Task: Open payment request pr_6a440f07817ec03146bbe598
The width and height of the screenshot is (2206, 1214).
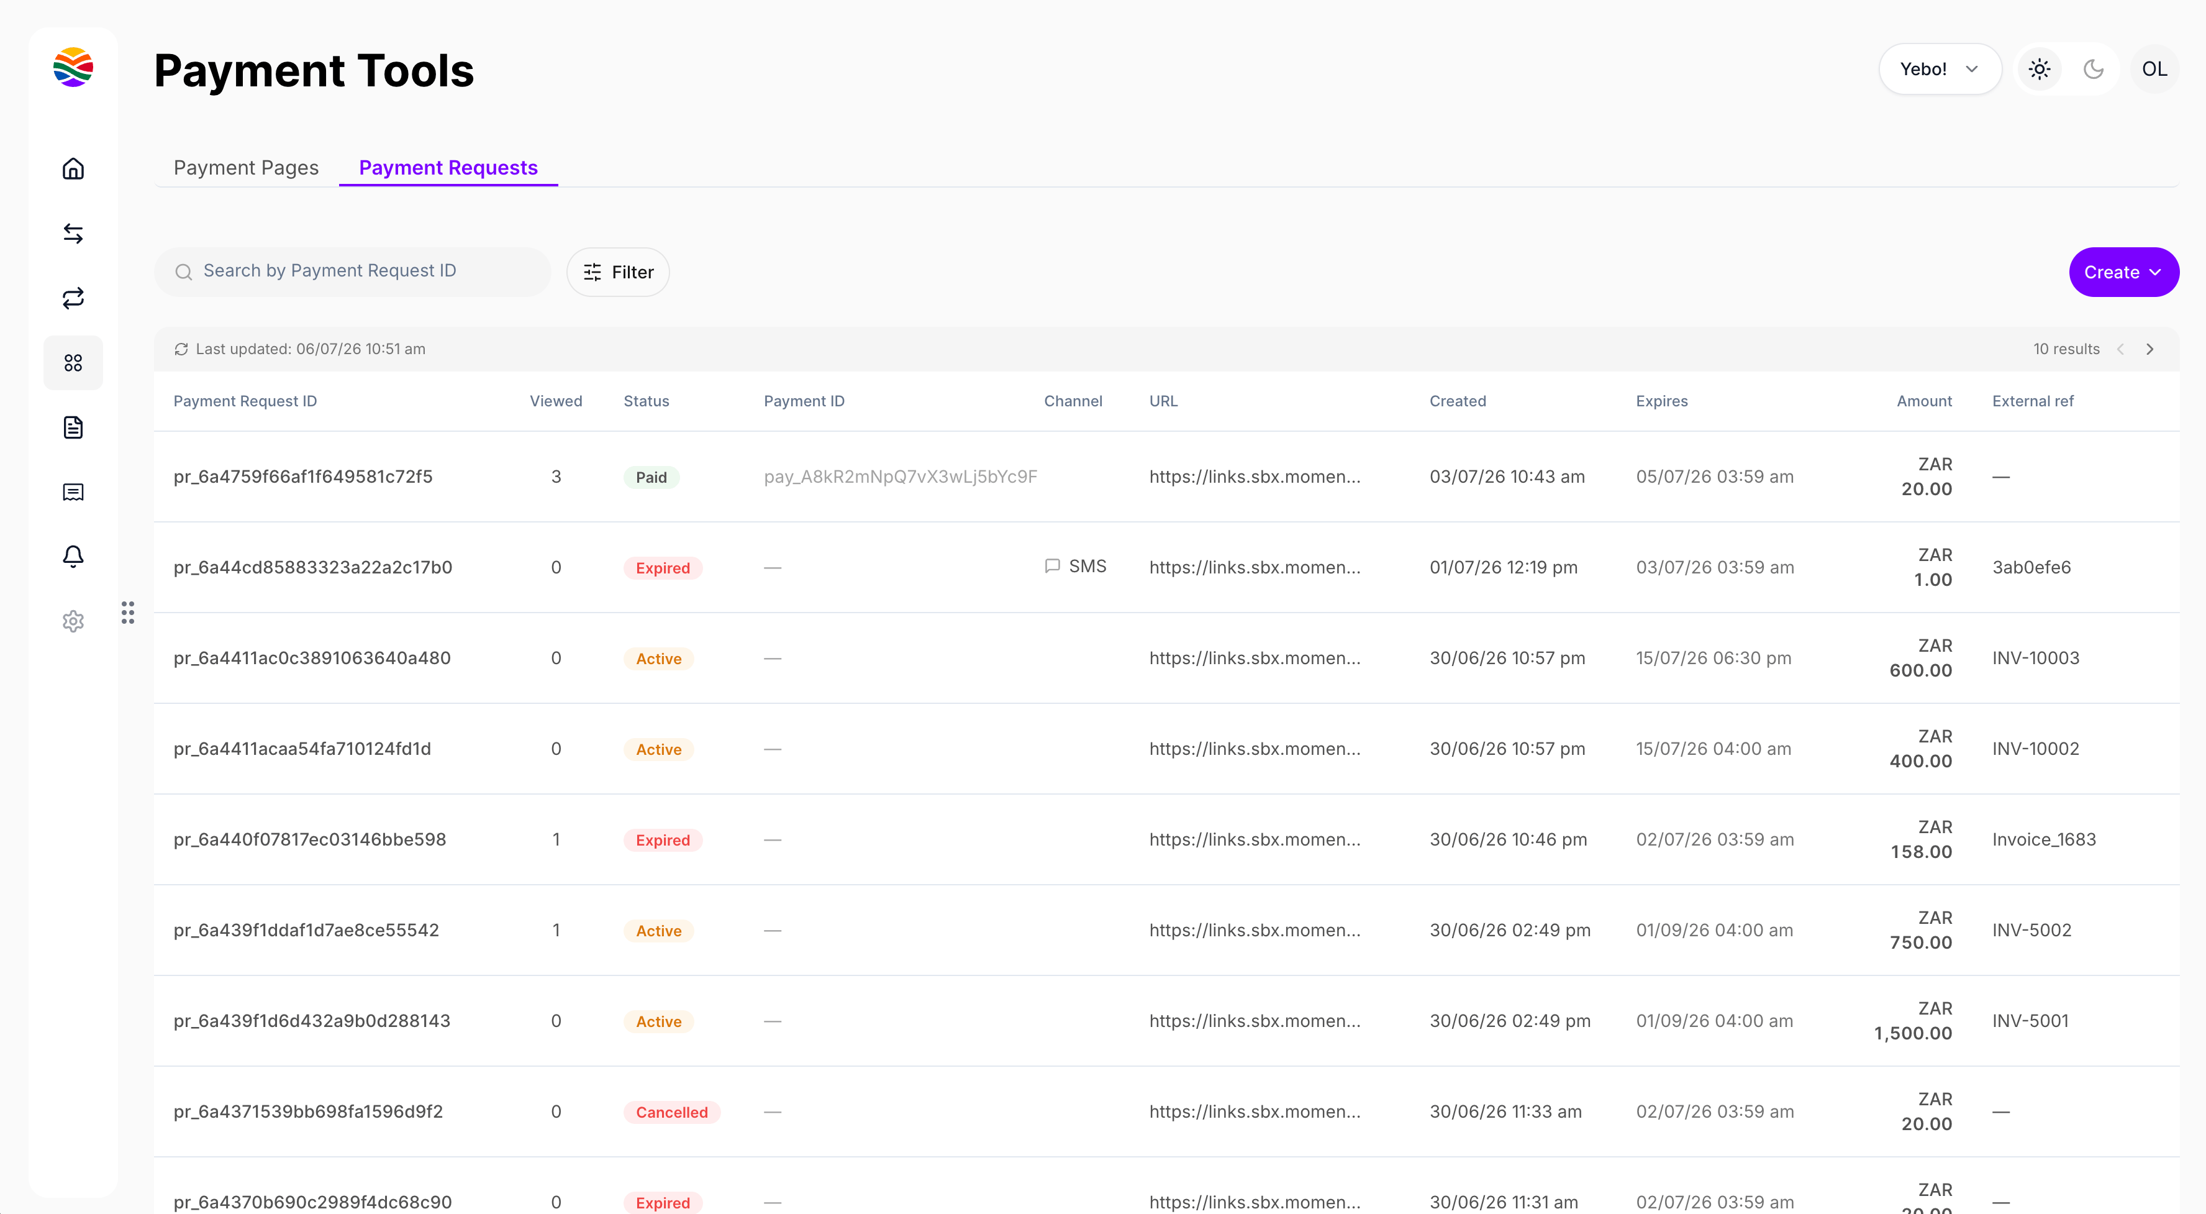Action: tap(310, 839)
